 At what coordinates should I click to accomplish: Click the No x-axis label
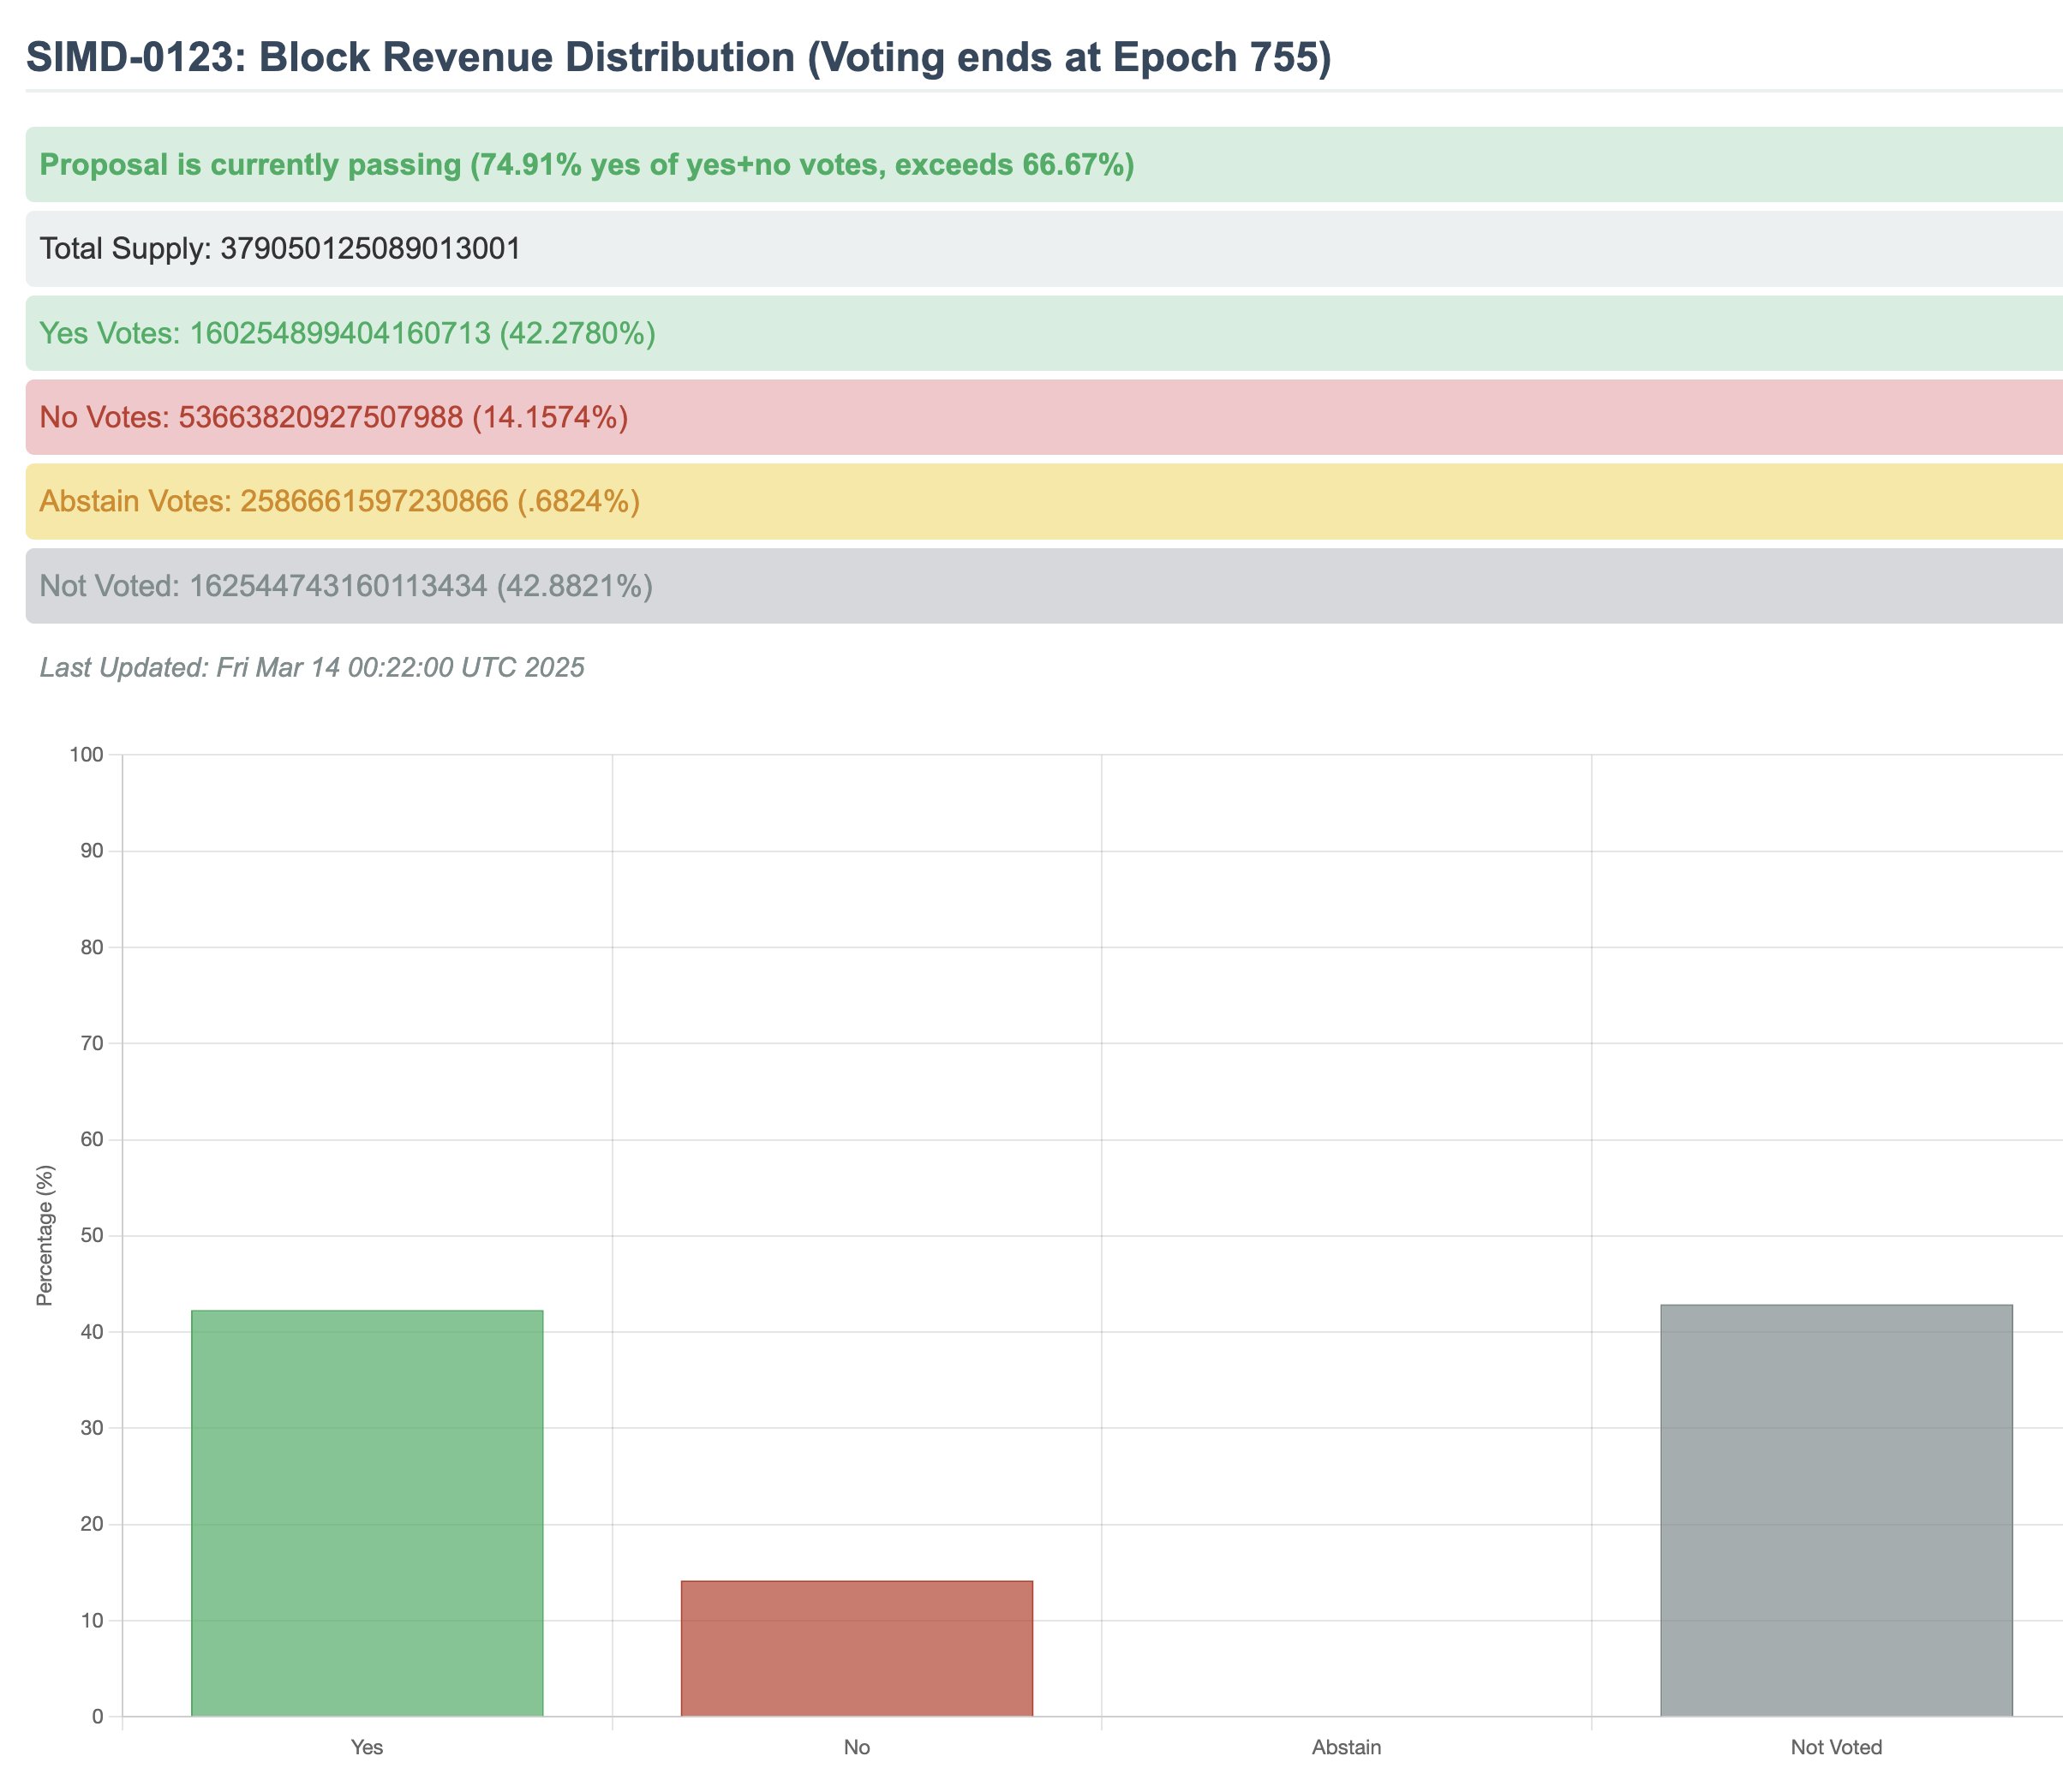[857, 1748]
